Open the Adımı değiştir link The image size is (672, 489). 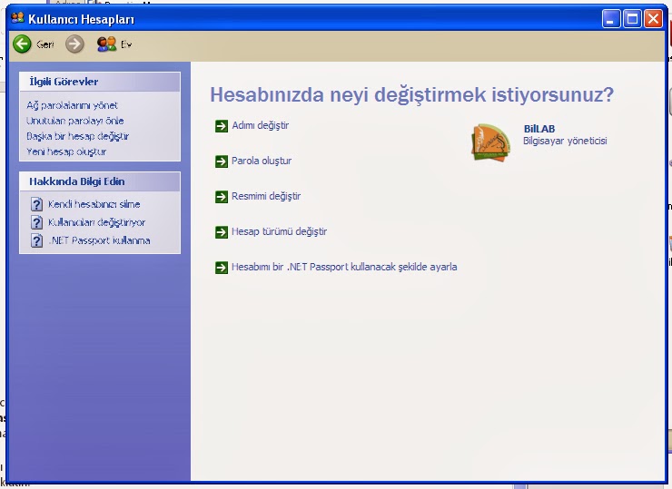(x=260, y=125)
